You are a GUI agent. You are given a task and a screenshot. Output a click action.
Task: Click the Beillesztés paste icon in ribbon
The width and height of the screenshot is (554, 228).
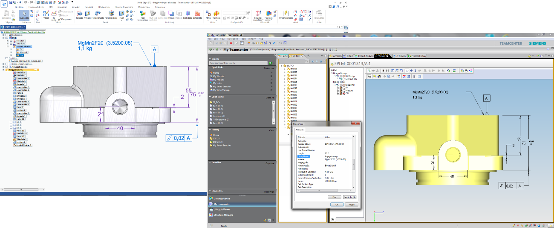coord(6,15)
